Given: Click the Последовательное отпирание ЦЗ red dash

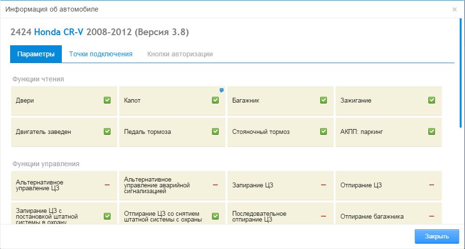Looking at the screenshot, I should tap(324, 216).
